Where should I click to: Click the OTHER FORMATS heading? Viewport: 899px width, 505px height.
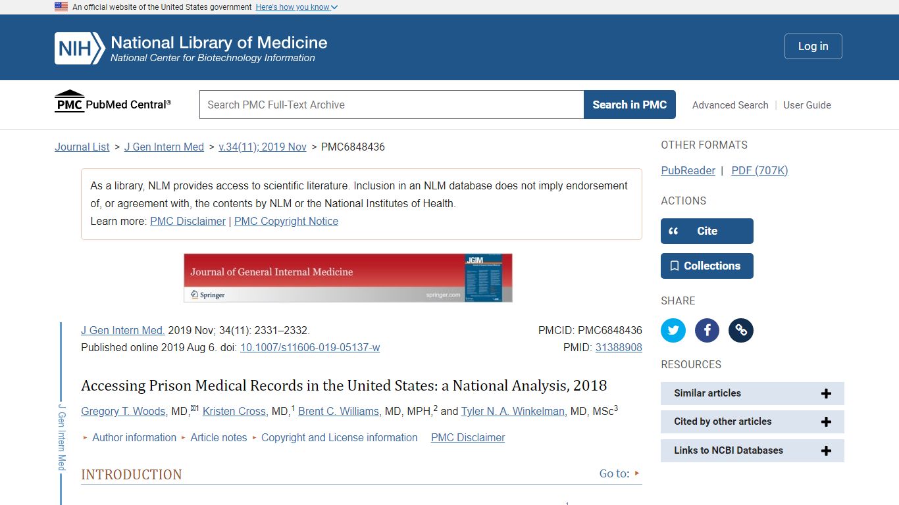pyautogui.click(x=704, y=145)
